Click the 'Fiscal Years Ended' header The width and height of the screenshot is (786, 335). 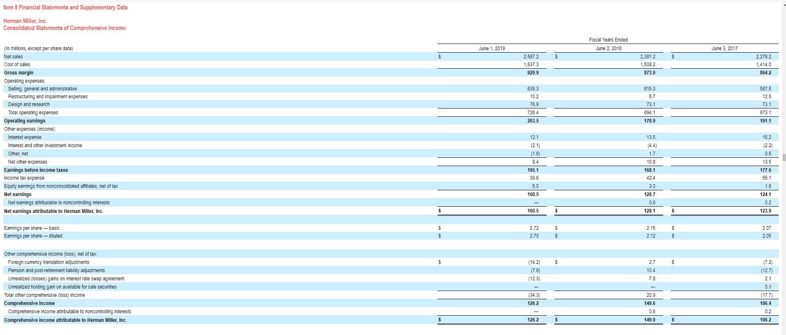point(608,40)
